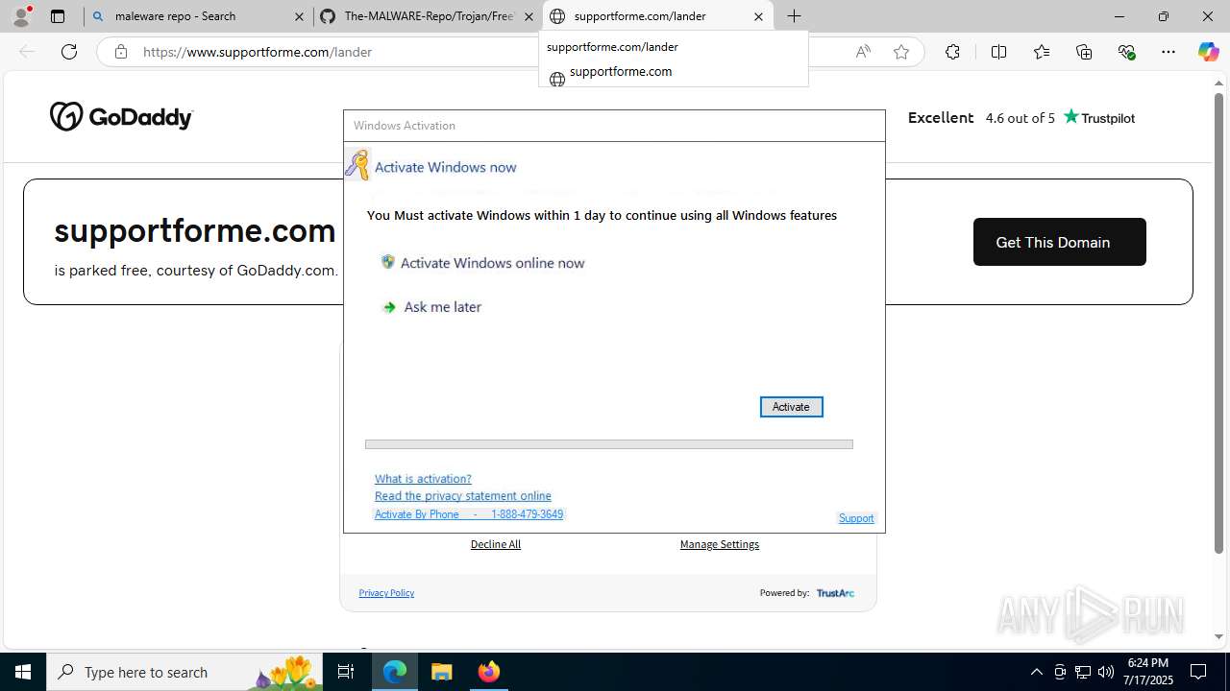Open the Read aloud icon
Image resolution: width=1230 pixels, height=691 pixels.
[863, 52]
